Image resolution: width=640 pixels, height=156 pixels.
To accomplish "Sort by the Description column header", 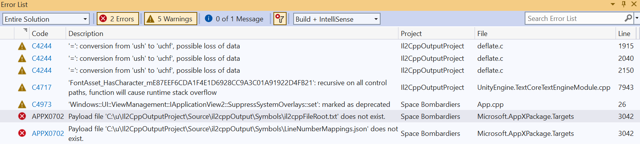I will tap(86, 34).
